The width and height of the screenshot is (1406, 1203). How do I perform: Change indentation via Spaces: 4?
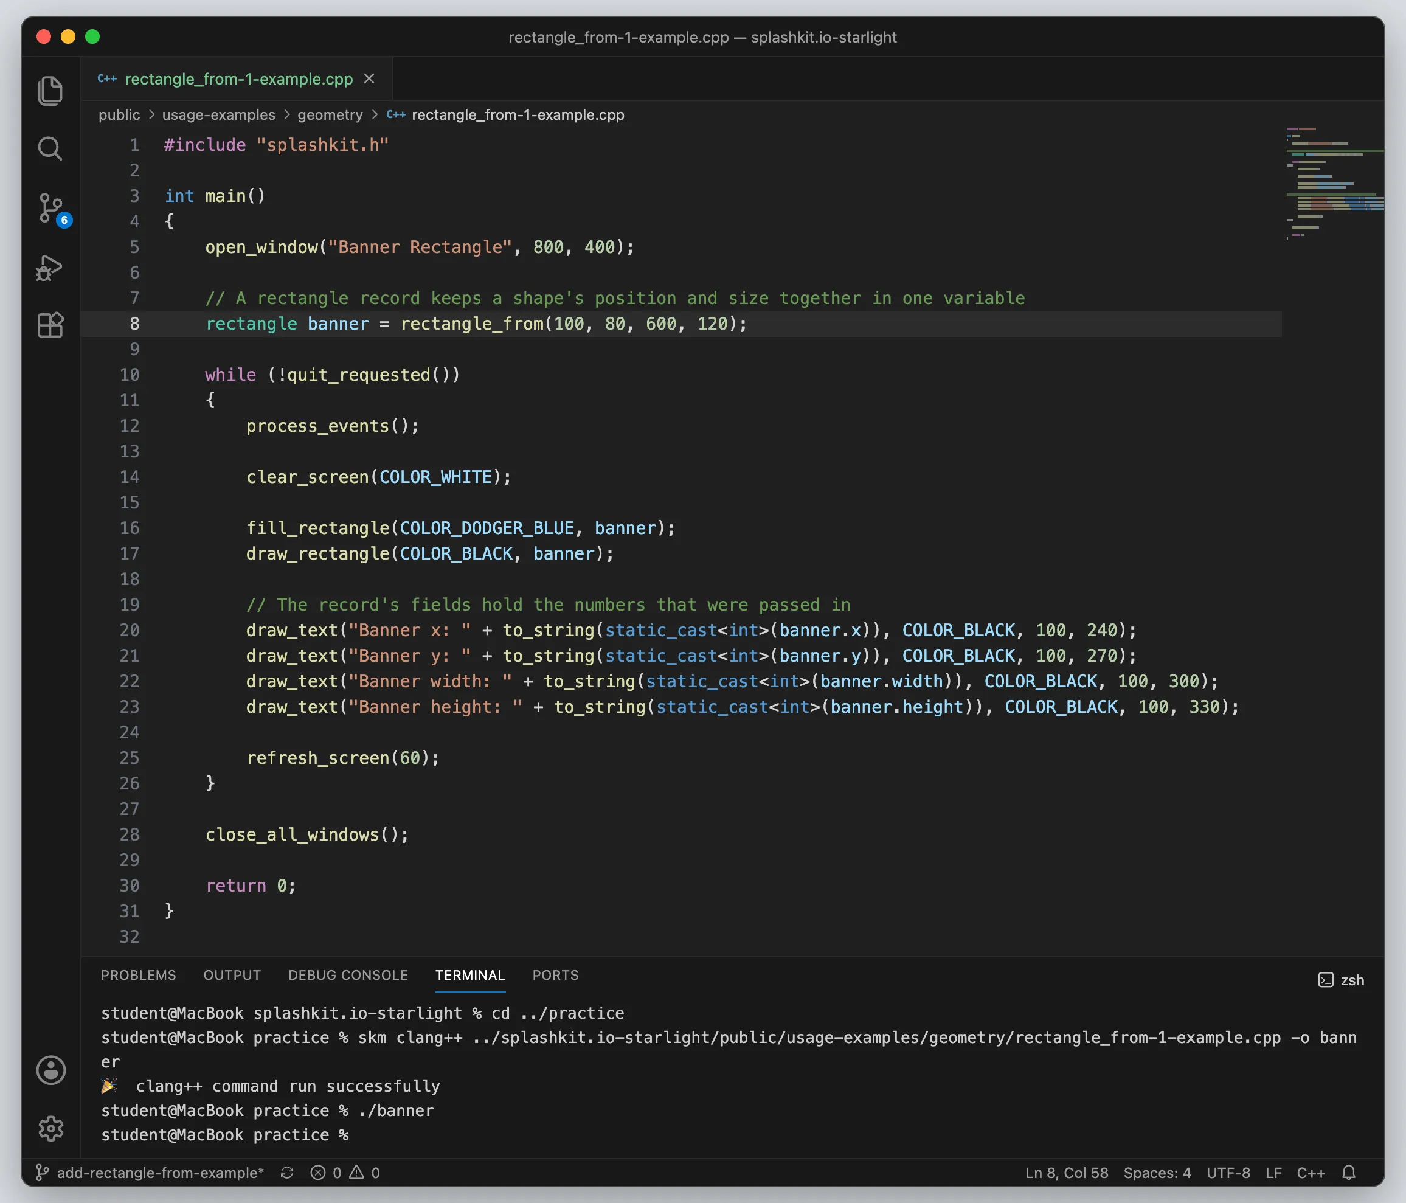tap(1157, 1173)
